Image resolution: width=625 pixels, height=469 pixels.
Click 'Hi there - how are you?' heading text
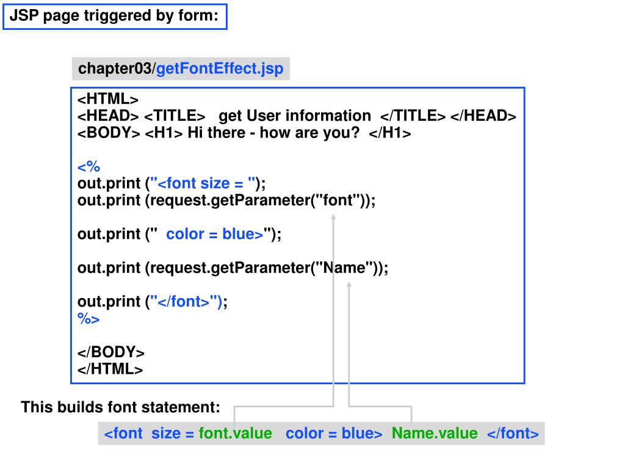tap(273, 133)
